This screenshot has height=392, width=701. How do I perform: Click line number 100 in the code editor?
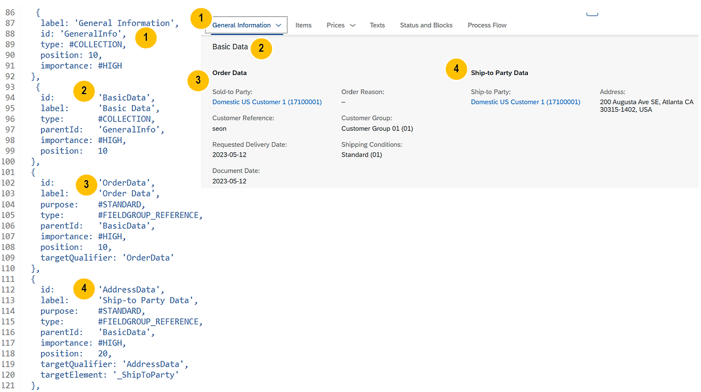click(9, 161)
